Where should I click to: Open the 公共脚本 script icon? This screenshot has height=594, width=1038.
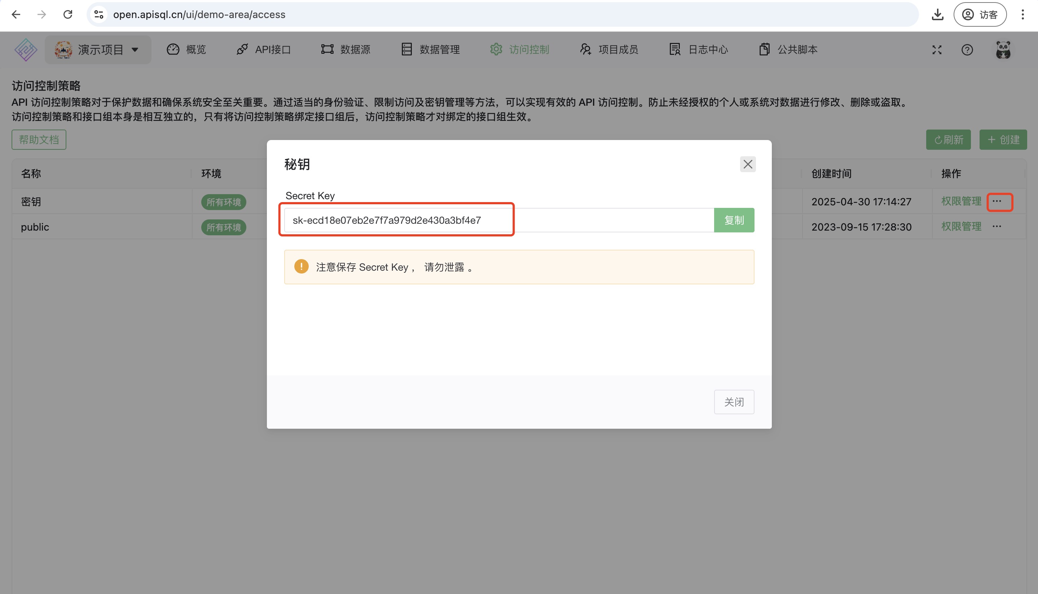click(765, 49)
